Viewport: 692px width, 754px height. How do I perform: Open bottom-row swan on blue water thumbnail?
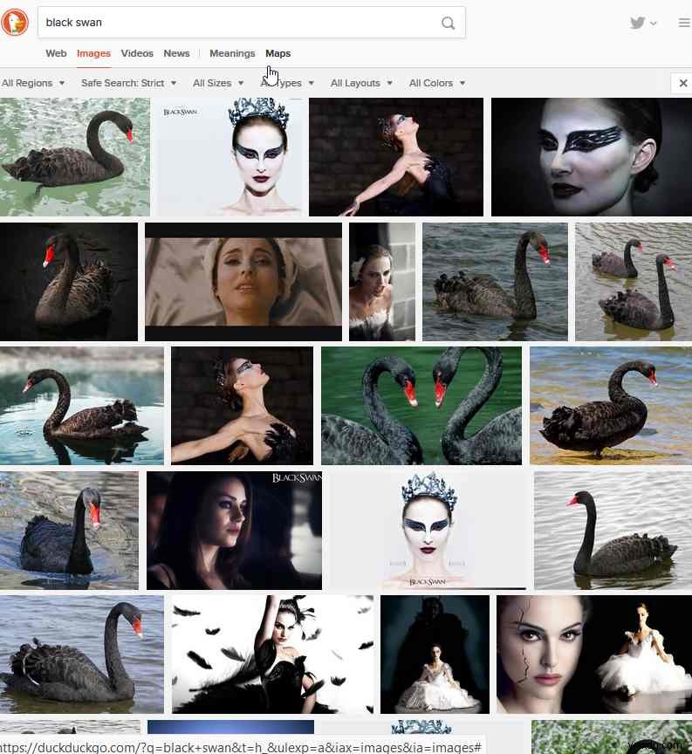coord(82,654)
